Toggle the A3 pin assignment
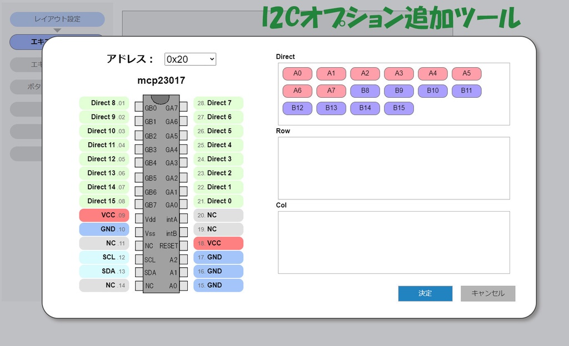Viewport: 569px width, 346px height. click(x=399, y=73)
